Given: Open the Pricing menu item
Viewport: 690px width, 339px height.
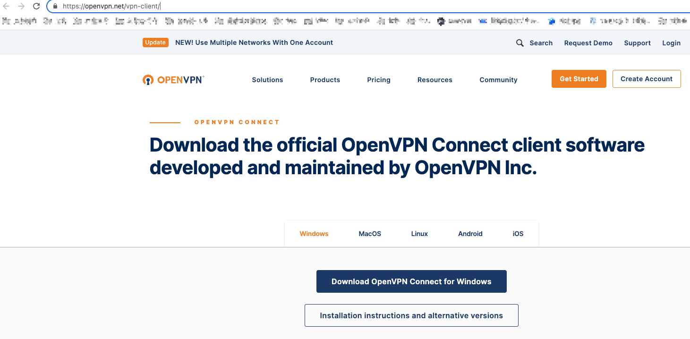Looking at the screenshot, I should 379,80.
